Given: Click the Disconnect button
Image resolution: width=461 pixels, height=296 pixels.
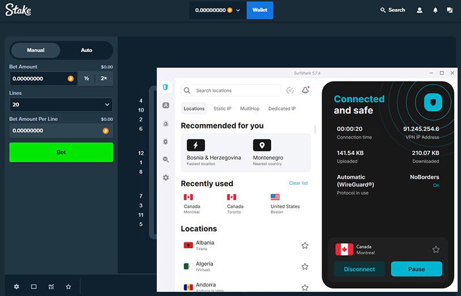Looking at the screenshot, I should coord(359,269).
